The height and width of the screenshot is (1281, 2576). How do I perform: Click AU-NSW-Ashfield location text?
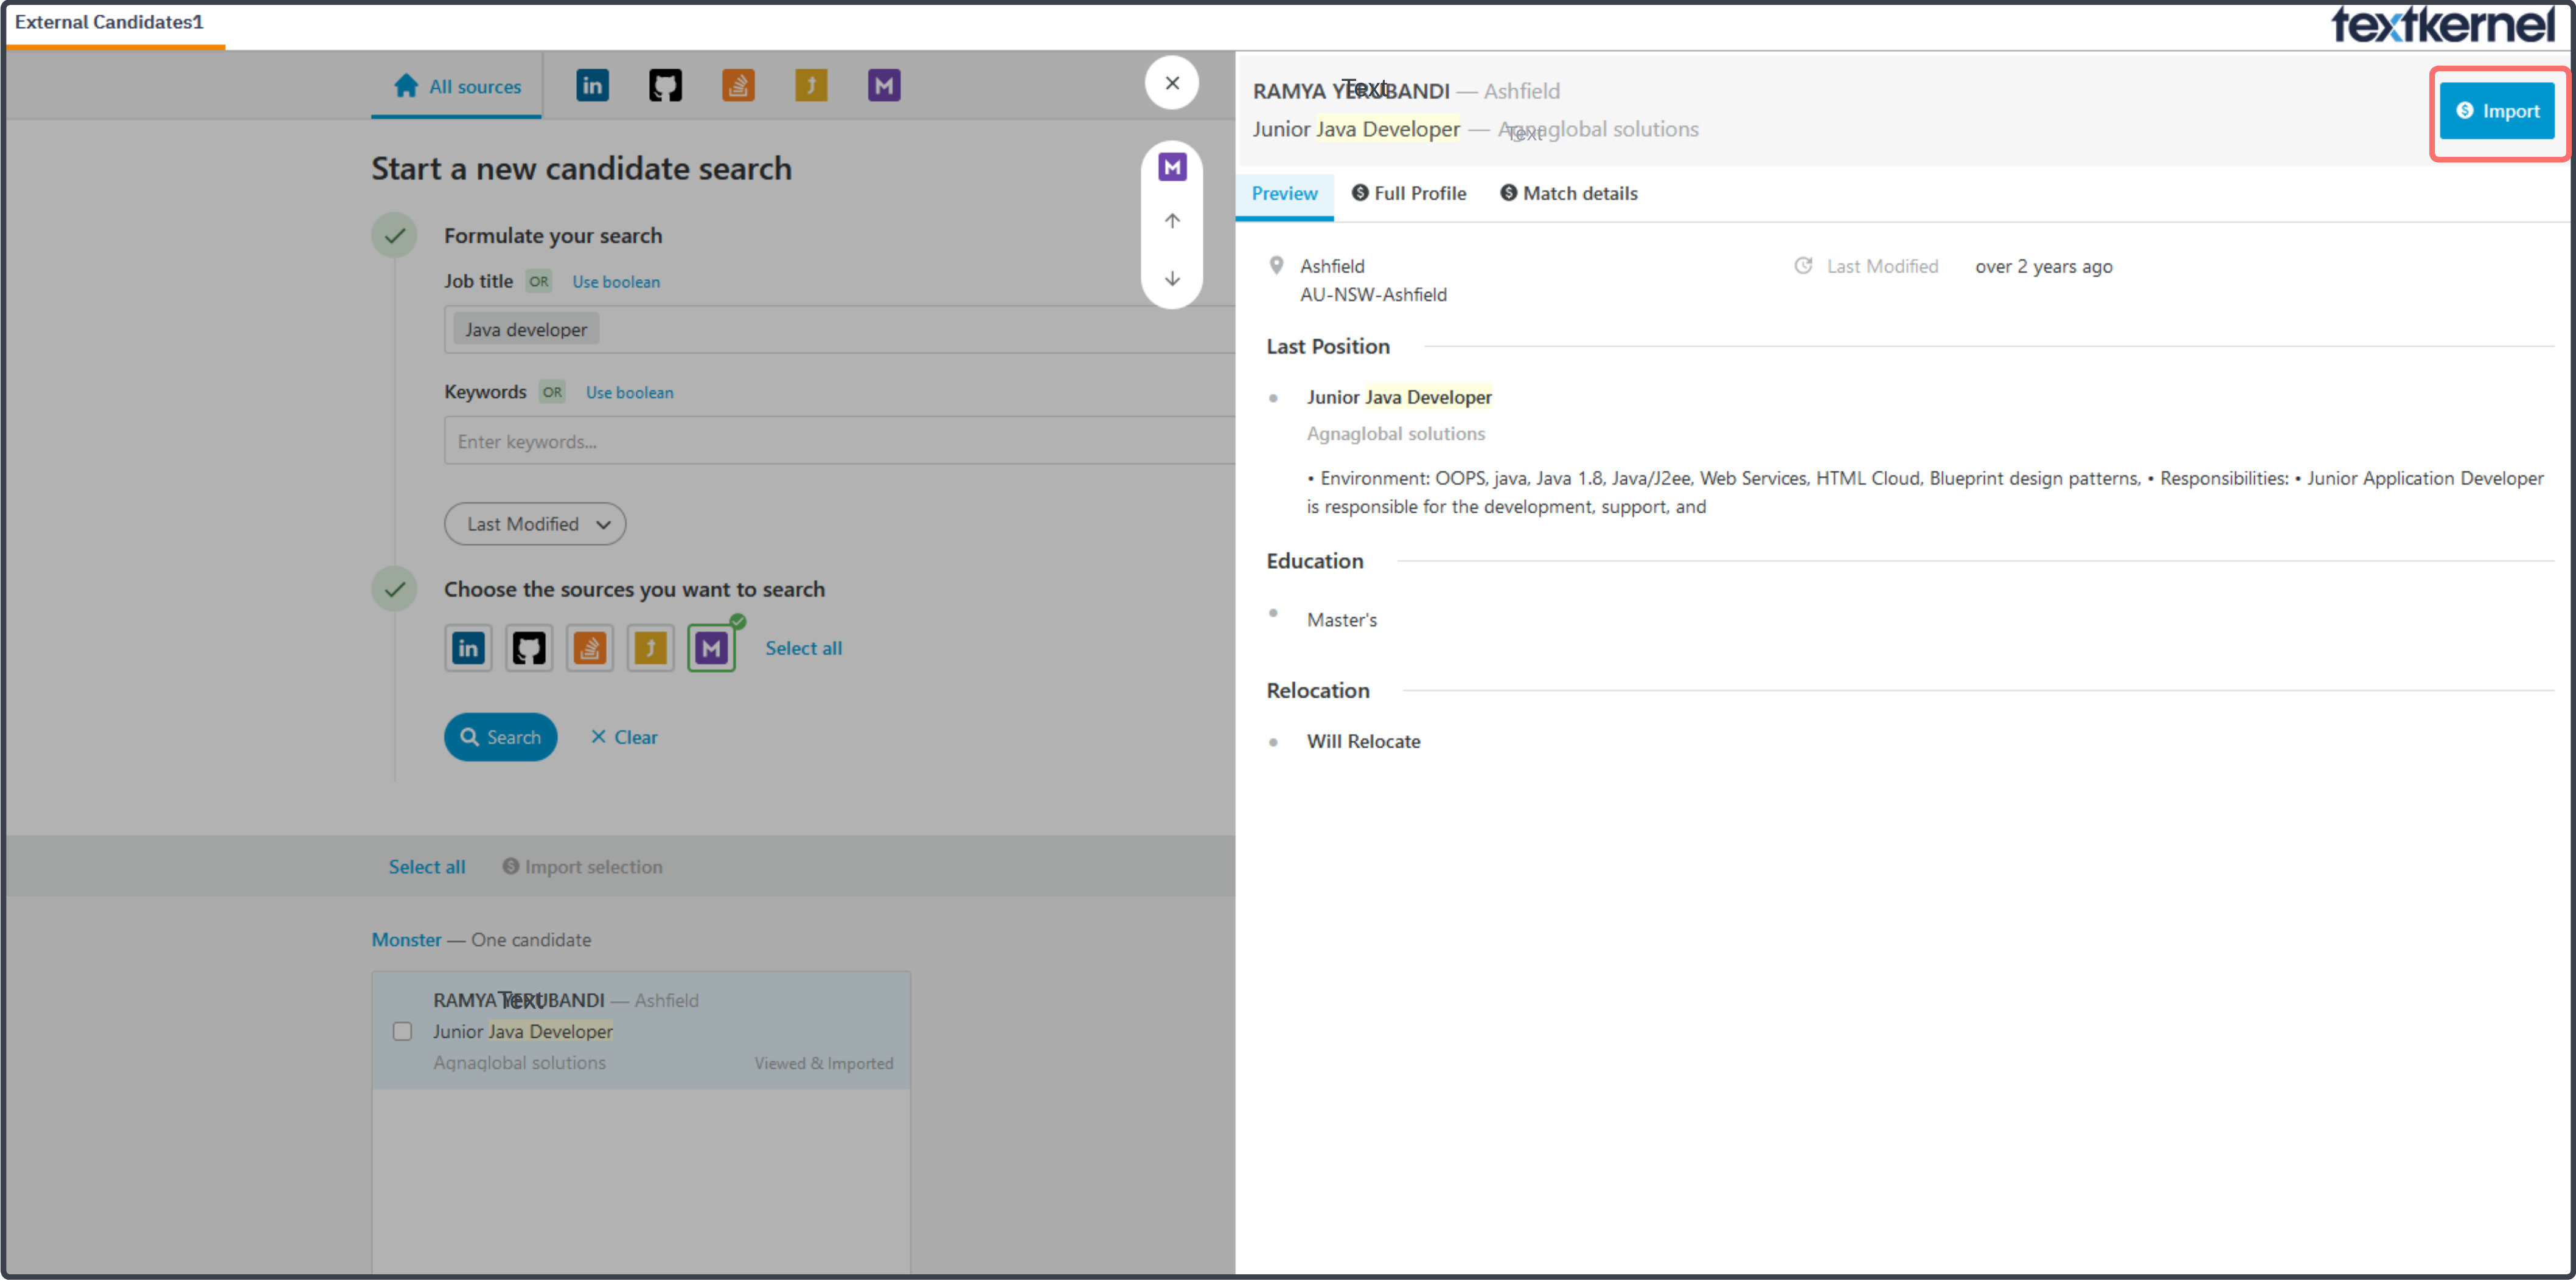(x=1373, y=295)
